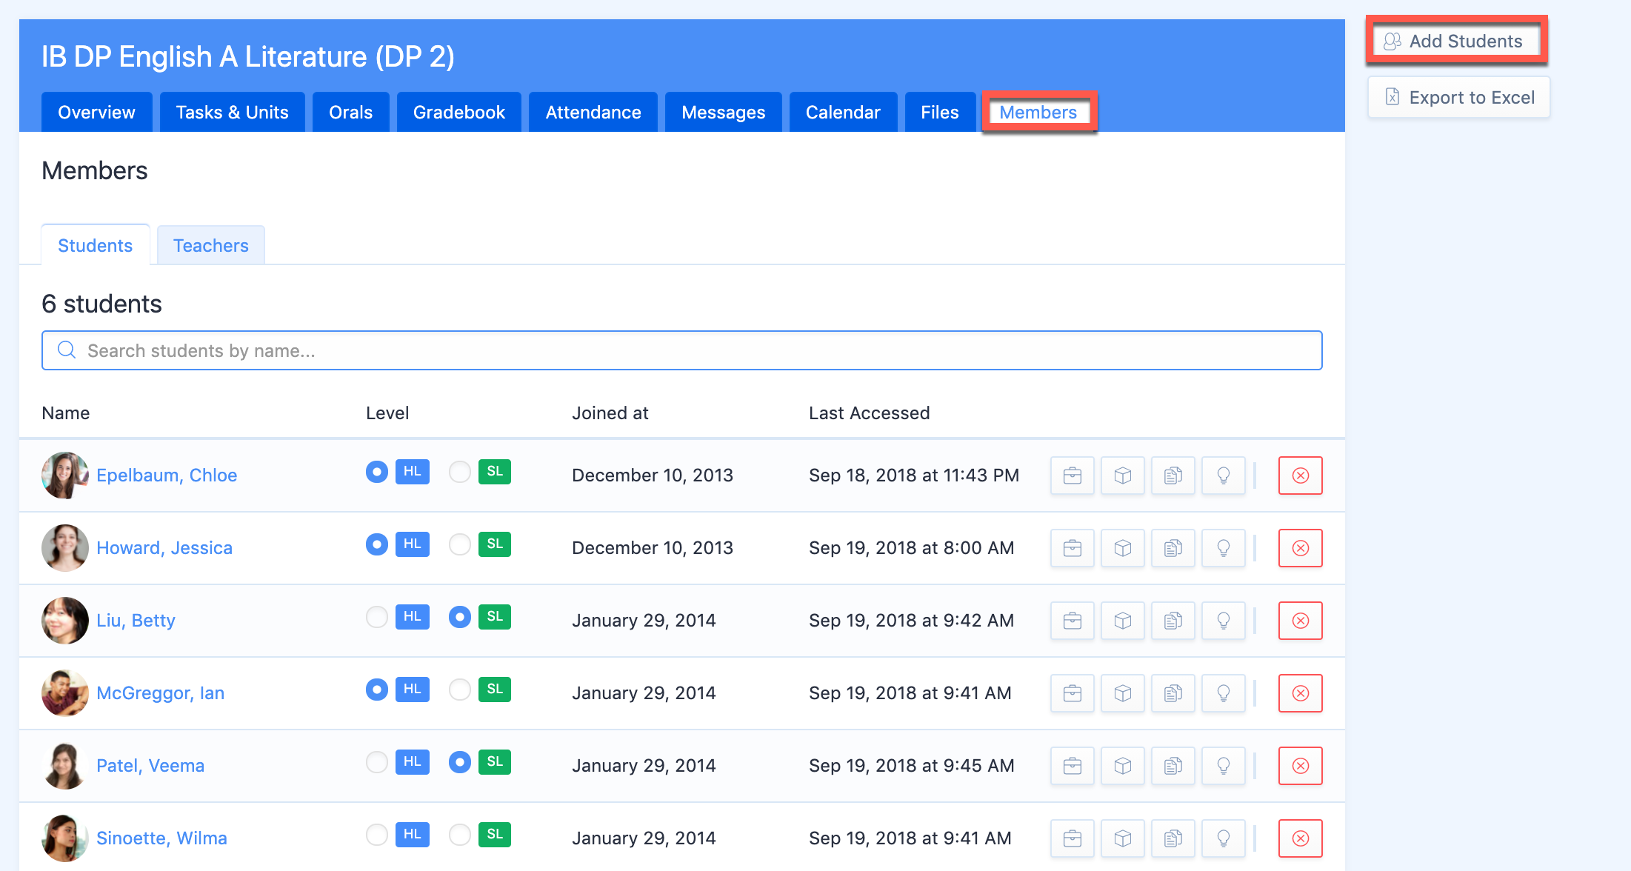Click the lightbulb icon for Epelbaum, Chloe
Image resolution: width=1631 pixels, height=871 pixels.
click(x=1223, y=475)
